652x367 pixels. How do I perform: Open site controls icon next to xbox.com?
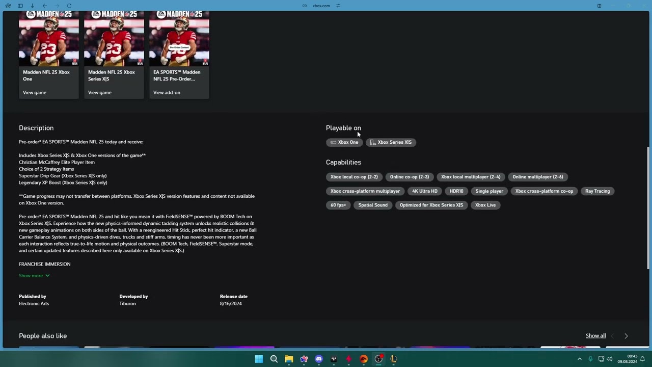(338, 6)
